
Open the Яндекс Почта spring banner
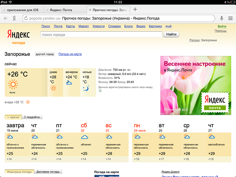click(195, 85)
